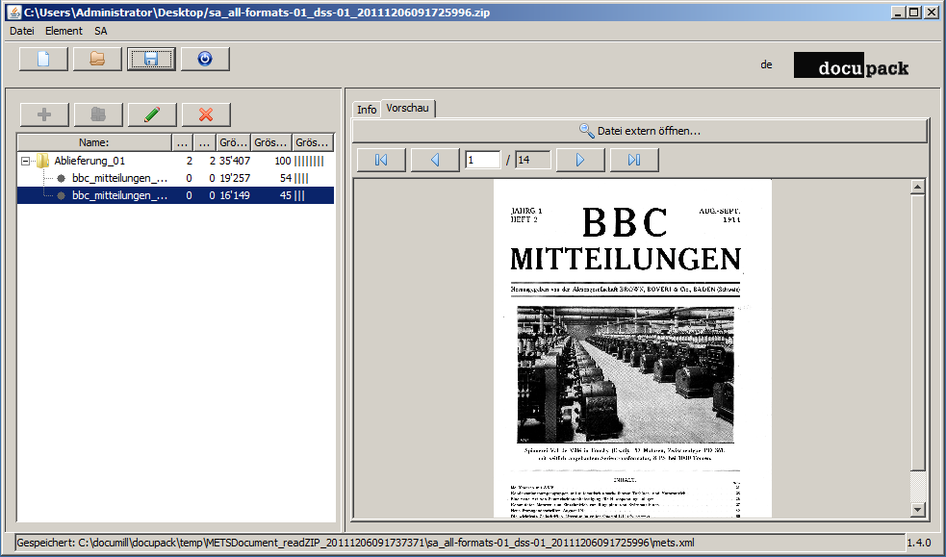Click the Grö... column header

coord(234,143)
